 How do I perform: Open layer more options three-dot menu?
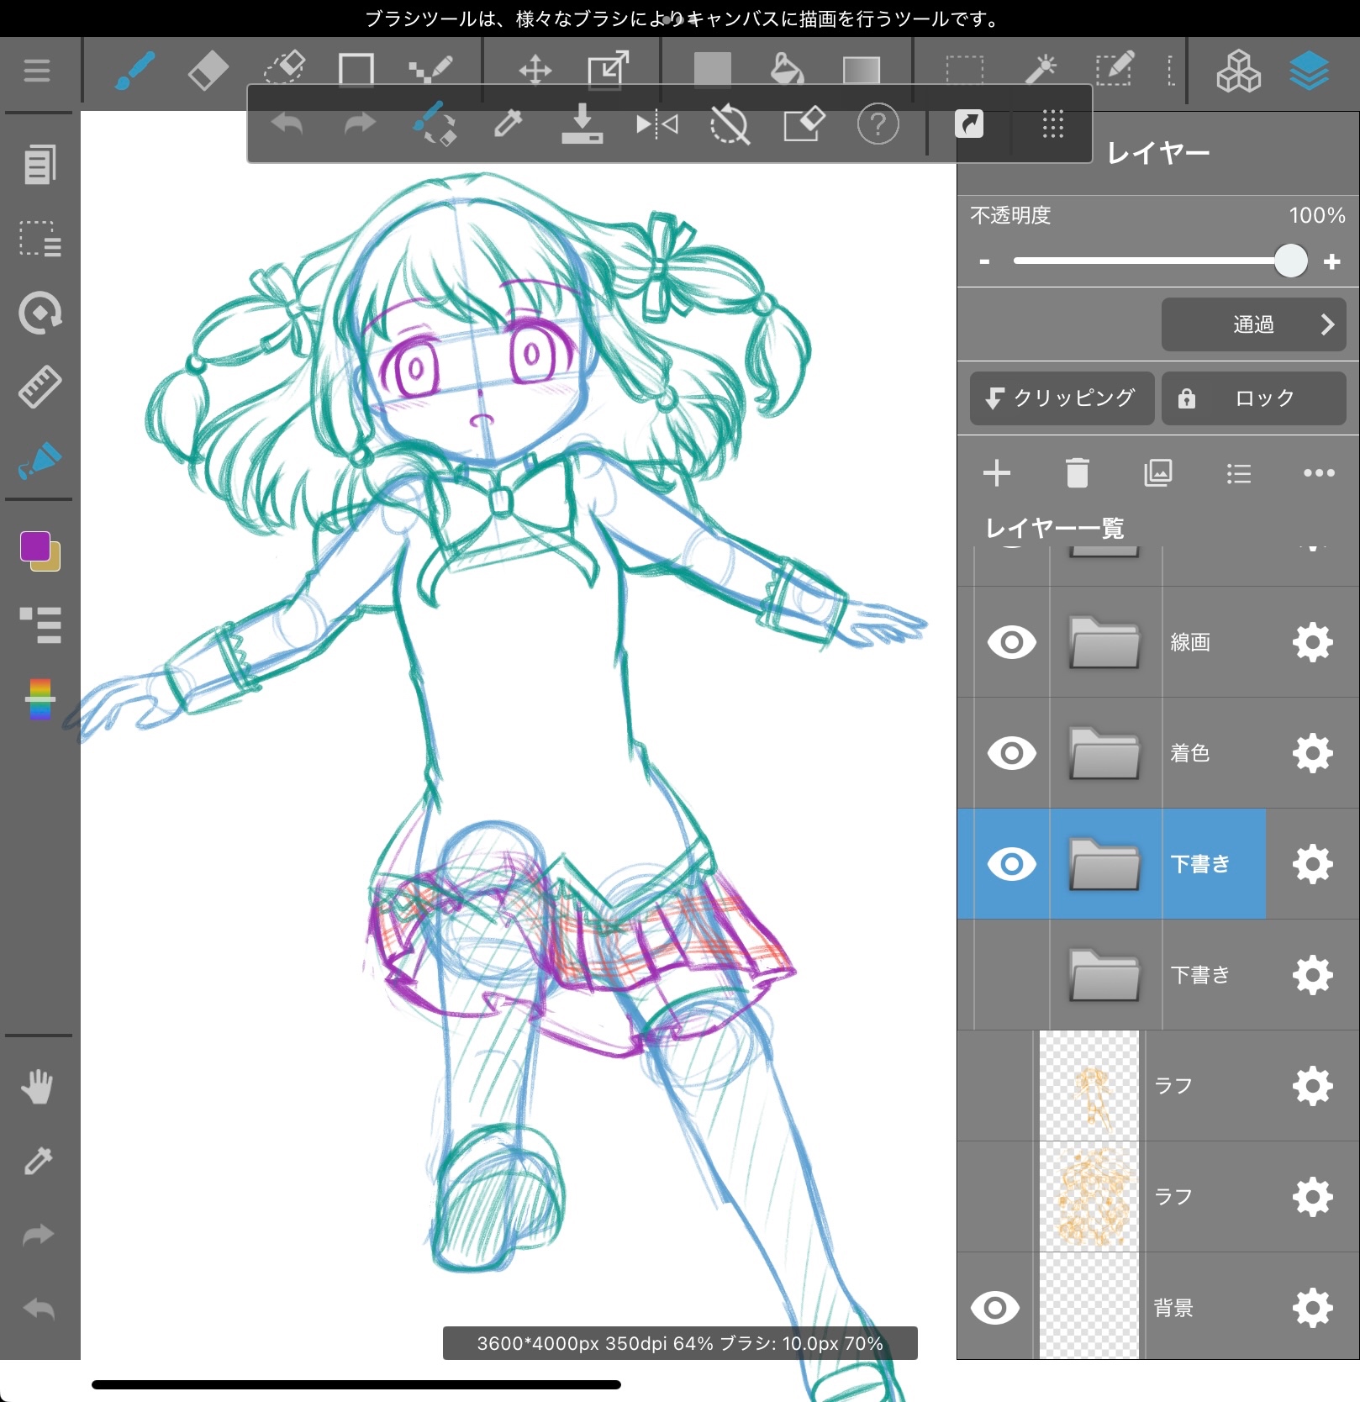[x=1318, y=473]
